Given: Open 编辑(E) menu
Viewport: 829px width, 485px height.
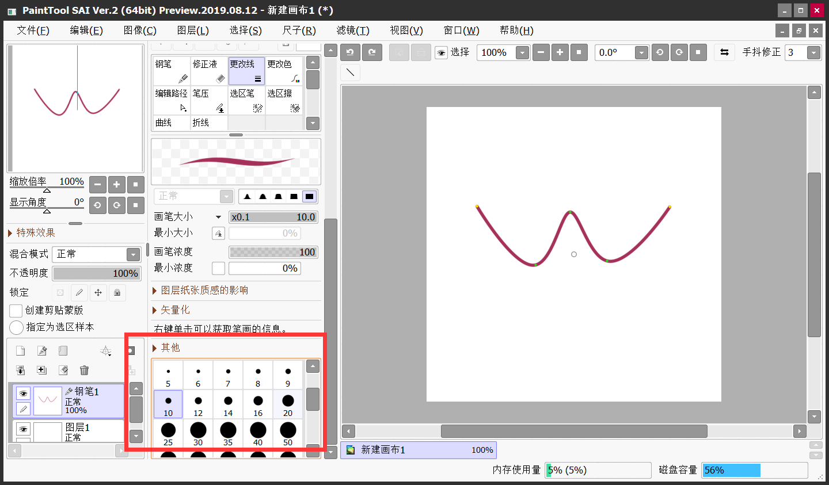Looking at the screenshot, I should click(86, 30).
